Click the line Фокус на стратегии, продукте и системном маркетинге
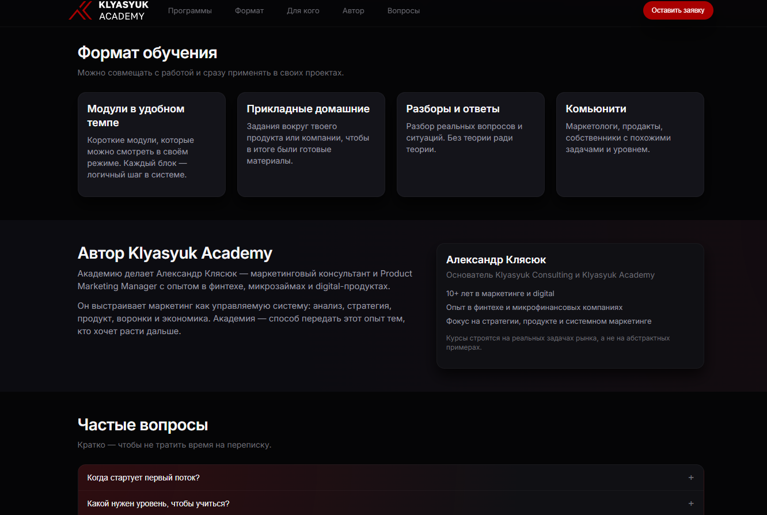 coord(549,321)
